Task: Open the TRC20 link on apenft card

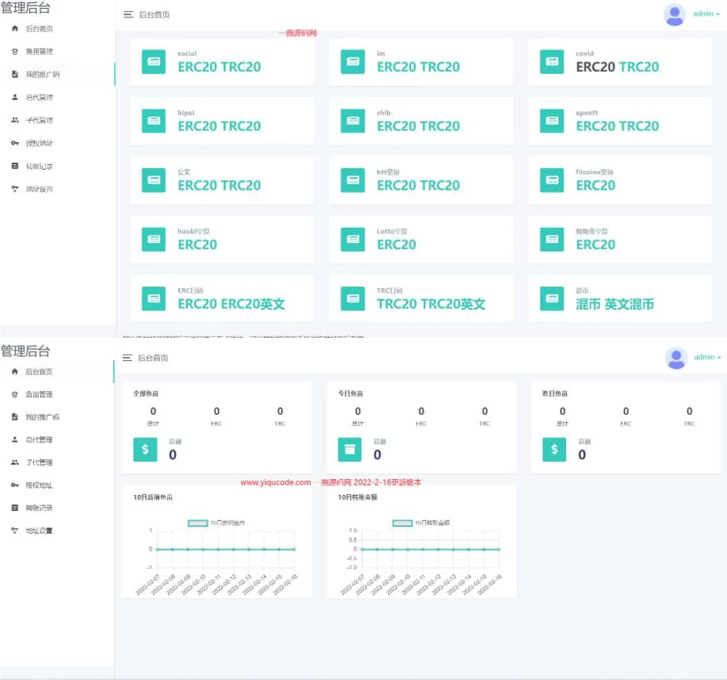Action: click(638, 126)
